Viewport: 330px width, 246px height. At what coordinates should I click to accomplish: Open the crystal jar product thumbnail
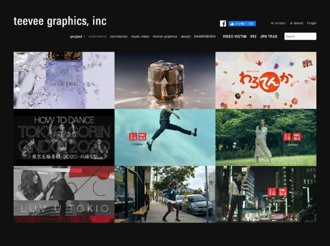pyautogui.click(x=165, y=80)
